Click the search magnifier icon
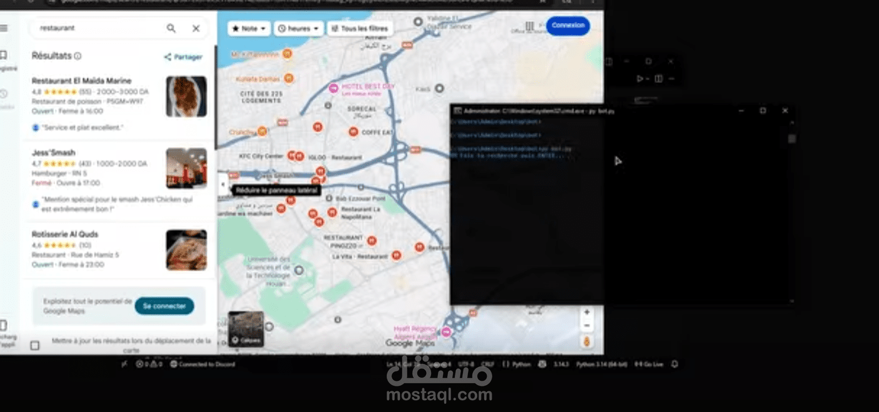This screenshot has width=879, height=412. tap(171, 28)
